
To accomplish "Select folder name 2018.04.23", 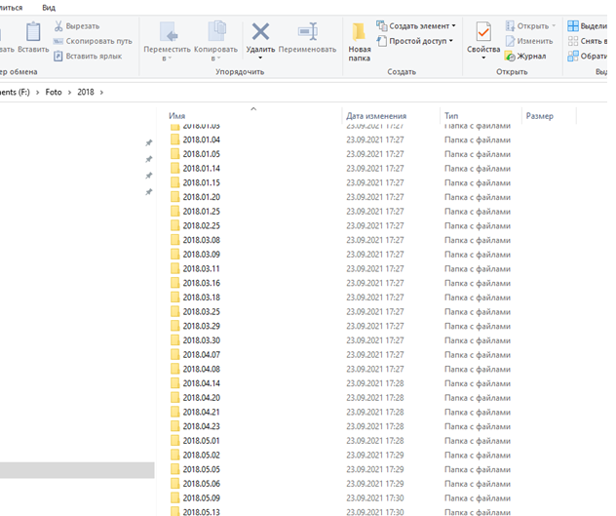I will pos(201,426).
